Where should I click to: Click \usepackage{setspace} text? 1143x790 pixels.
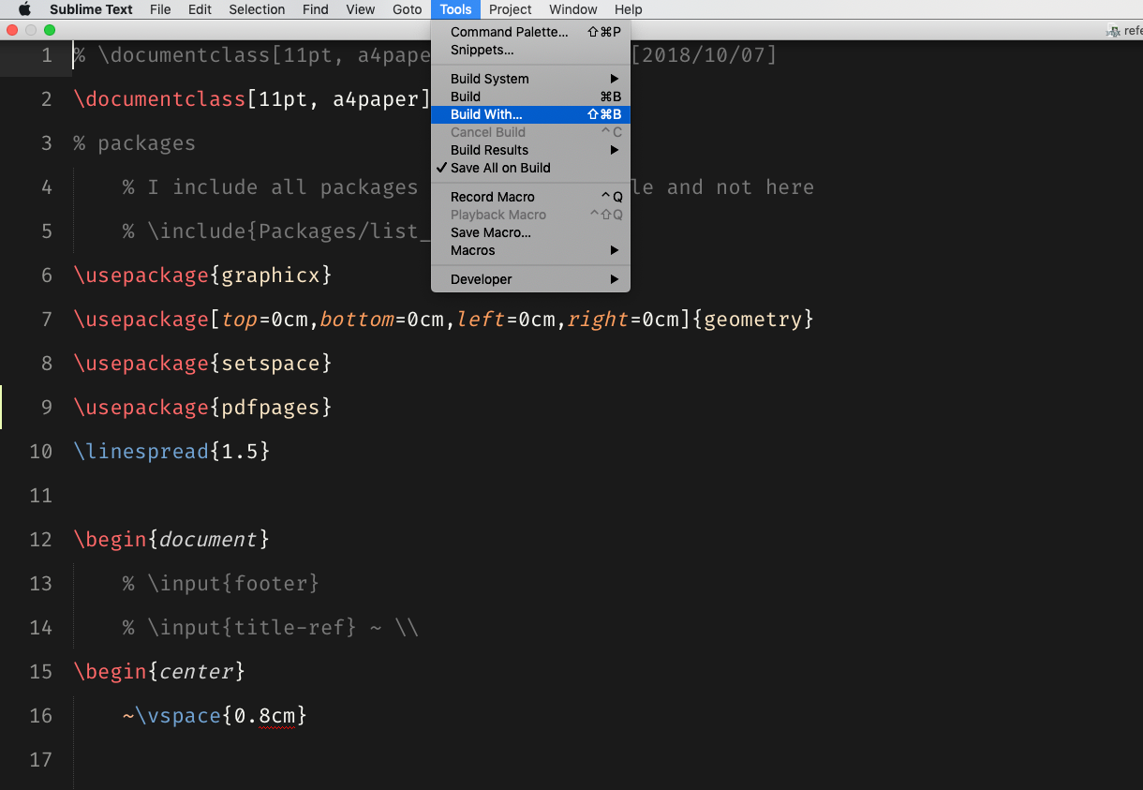click(202, 364)
